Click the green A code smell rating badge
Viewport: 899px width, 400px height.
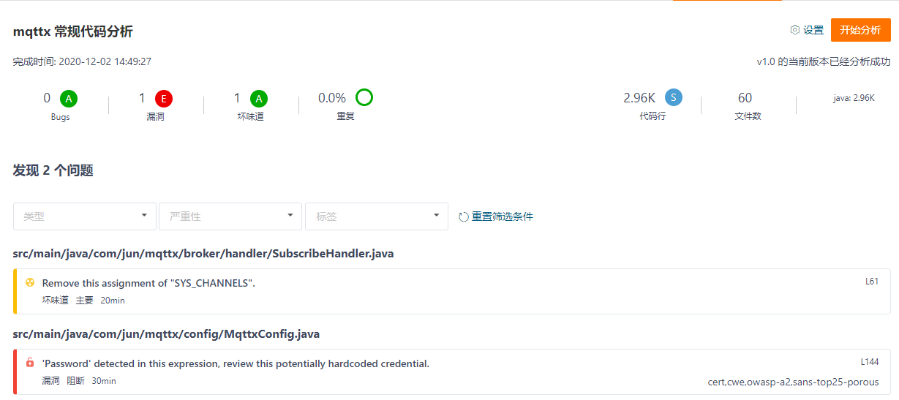click(x=259, y=98)
